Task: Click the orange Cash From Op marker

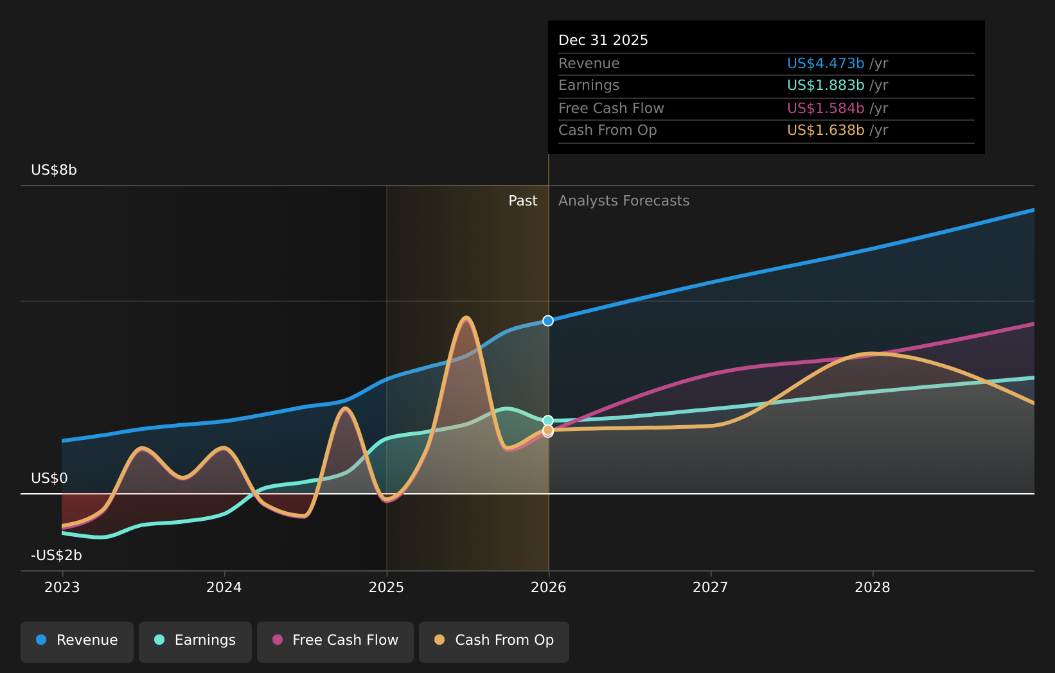Action: point(547,430)
